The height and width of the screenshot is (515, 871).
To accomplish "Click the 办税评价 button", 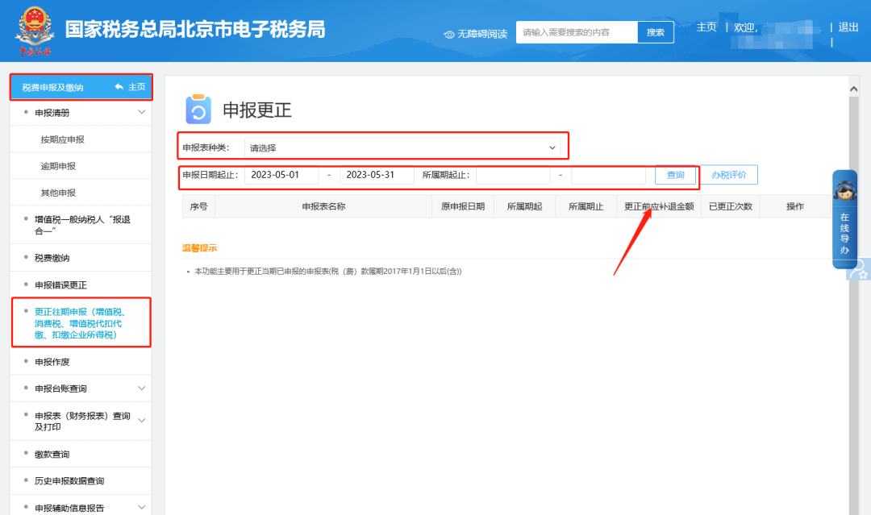I will pos(728,175).
